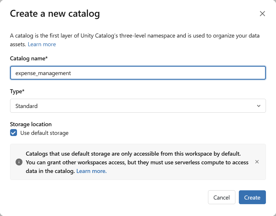Click the info icon in the banner
The width and height of the screenshot is (276, 216).
[x=19, y=162]
